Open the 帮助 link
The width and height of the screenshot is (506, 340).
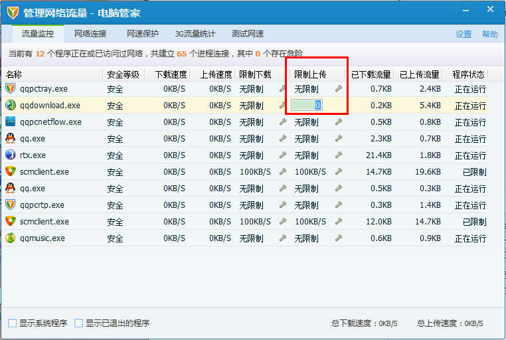[x=490, y=34]
